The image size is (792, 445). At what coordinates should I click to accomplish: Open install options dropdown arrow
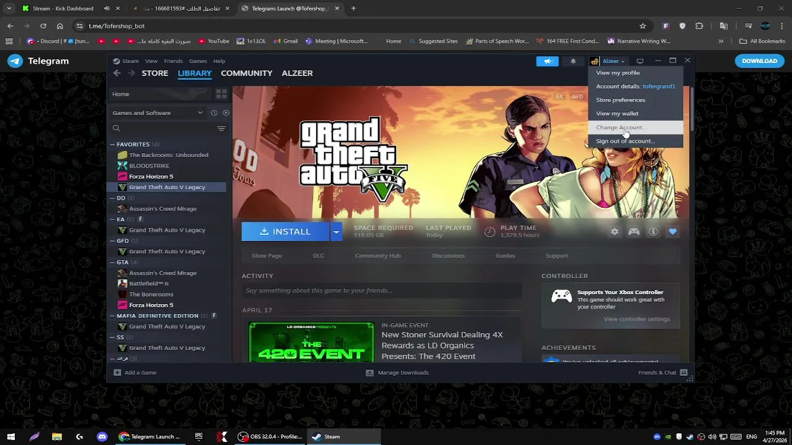pos(336,232)
